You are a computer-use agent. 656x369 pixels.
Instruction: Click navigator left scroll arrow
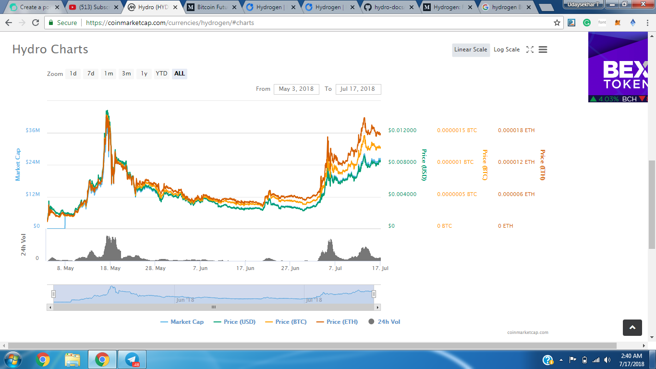click(50, 307)
